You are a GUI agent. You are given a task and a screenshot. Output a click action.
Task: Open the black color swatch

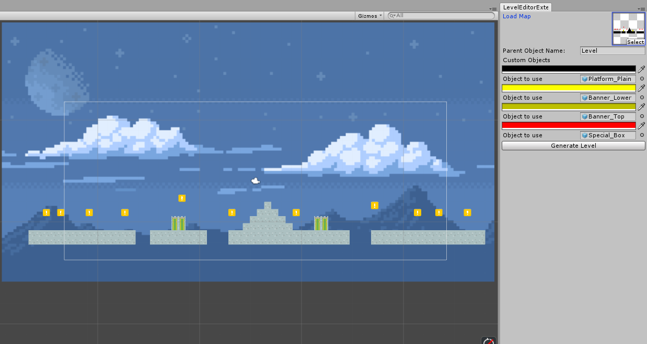pyautogui.click(x=569, y=69)
